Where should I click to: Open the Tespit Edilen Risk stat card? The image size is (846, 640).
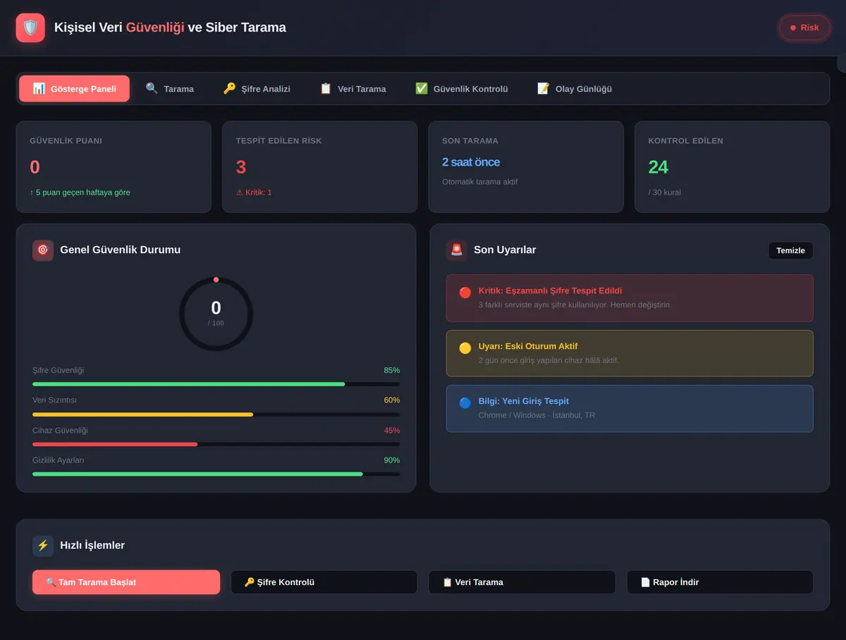click(x=319, y=167)
